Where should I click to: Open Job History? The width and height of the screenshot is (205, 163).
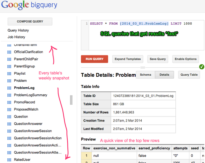(16, 37)
